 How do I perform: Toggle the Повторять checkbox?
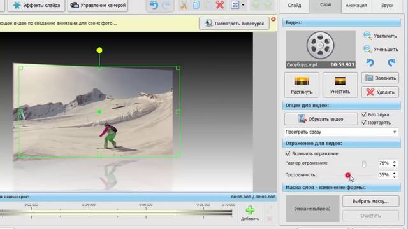pos(364,123)
